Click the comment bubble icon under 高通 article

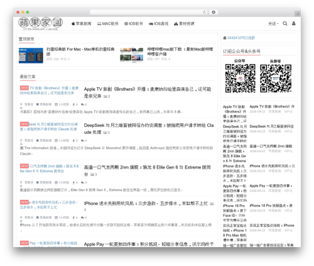(x=82, y=182)
